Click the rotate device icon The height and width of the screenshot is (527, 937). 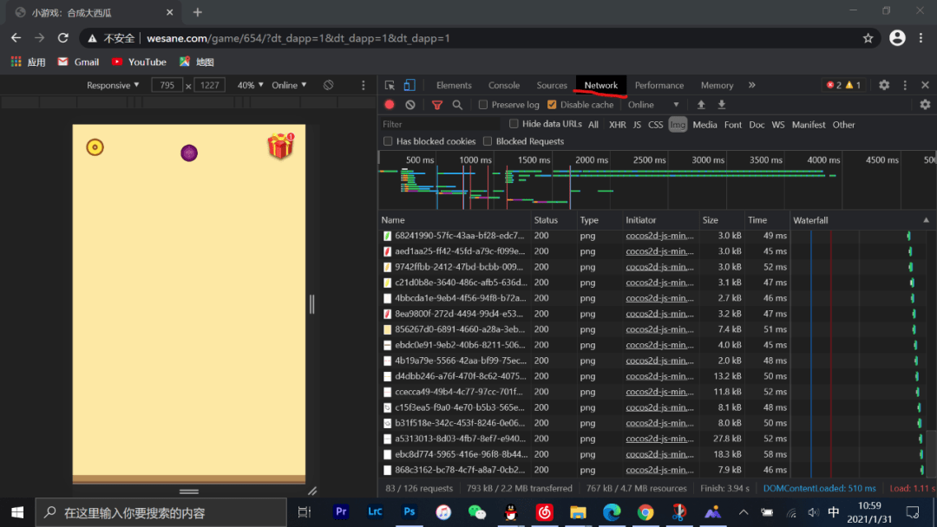pos(328,85)
